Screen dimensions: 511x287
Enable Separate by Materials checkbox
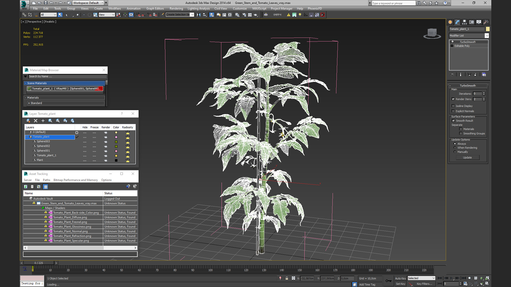click(x=461, y=129)
